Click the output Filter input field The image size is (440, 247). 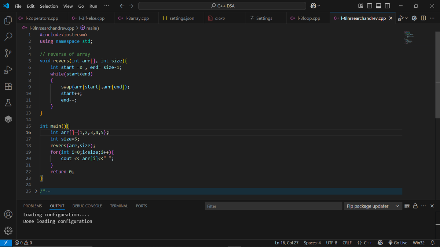[x=273, y=206]
